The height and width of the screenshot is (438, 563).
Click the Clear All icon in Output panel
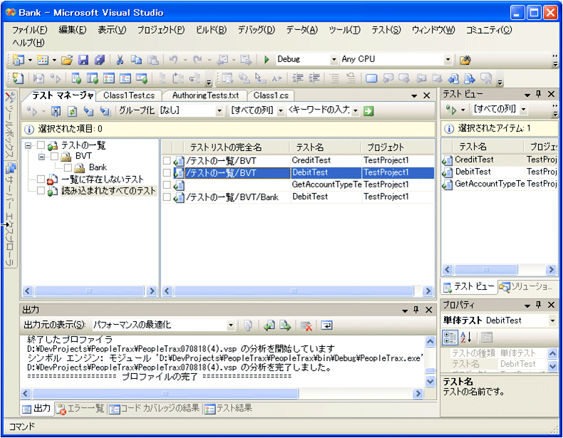(306, 325)
